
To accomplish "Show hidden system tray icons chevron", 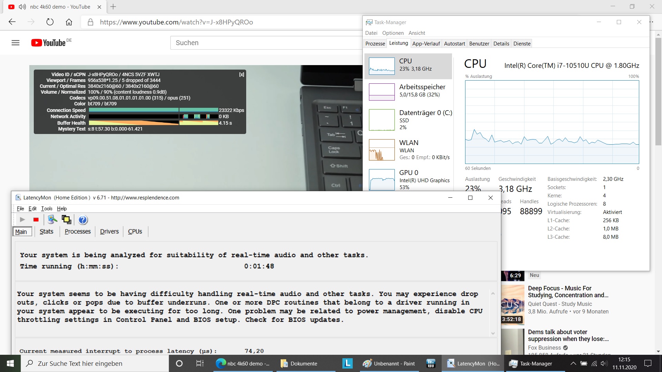I will click(x=573, y=363).
